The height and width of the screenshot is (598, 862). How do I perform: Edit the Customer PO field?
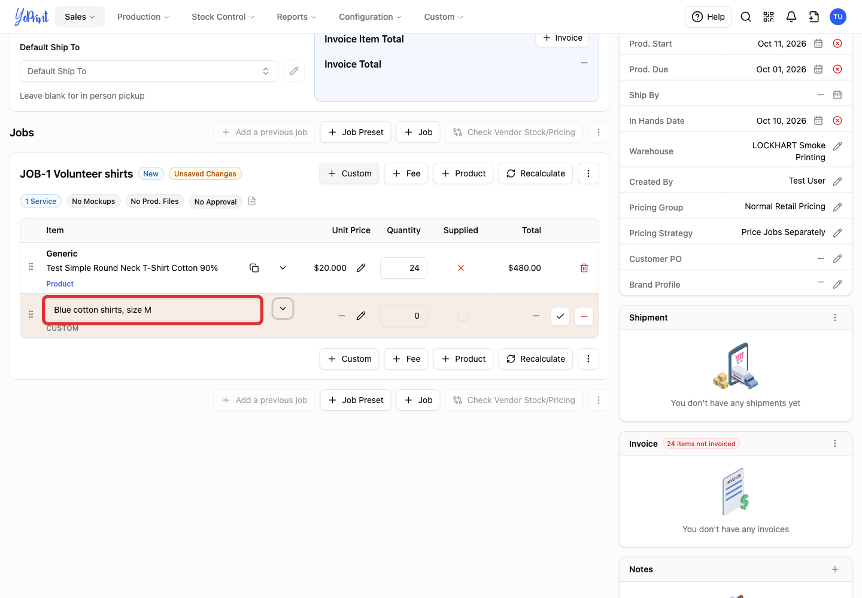click(x=837, y=258)
